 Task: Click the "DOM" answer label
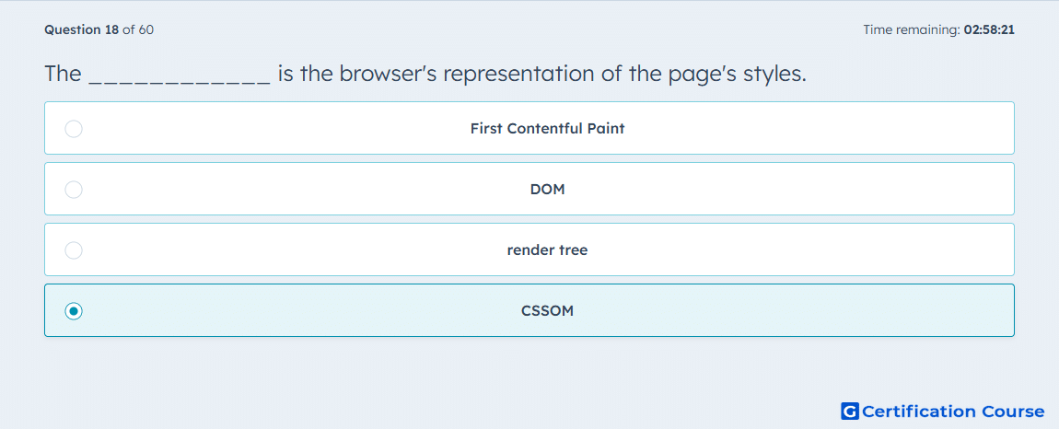(x=547, y=189)
